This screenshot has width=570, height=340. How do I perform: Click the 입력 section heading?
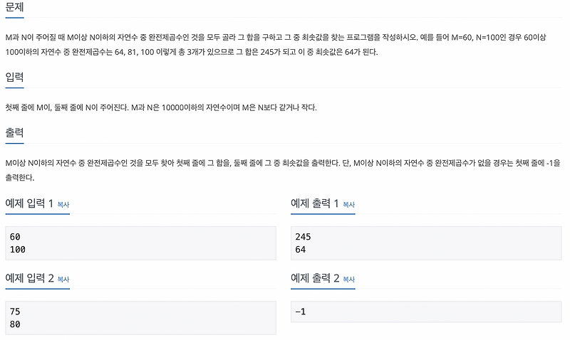(x=14, y=77)
